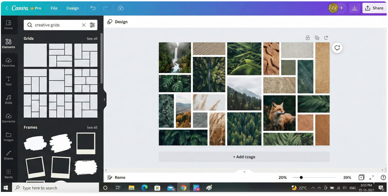Go back using the arrow beside Canva logo
This screenshot has width=388, height=196.
pyautogui.click(x=6, y=8)
